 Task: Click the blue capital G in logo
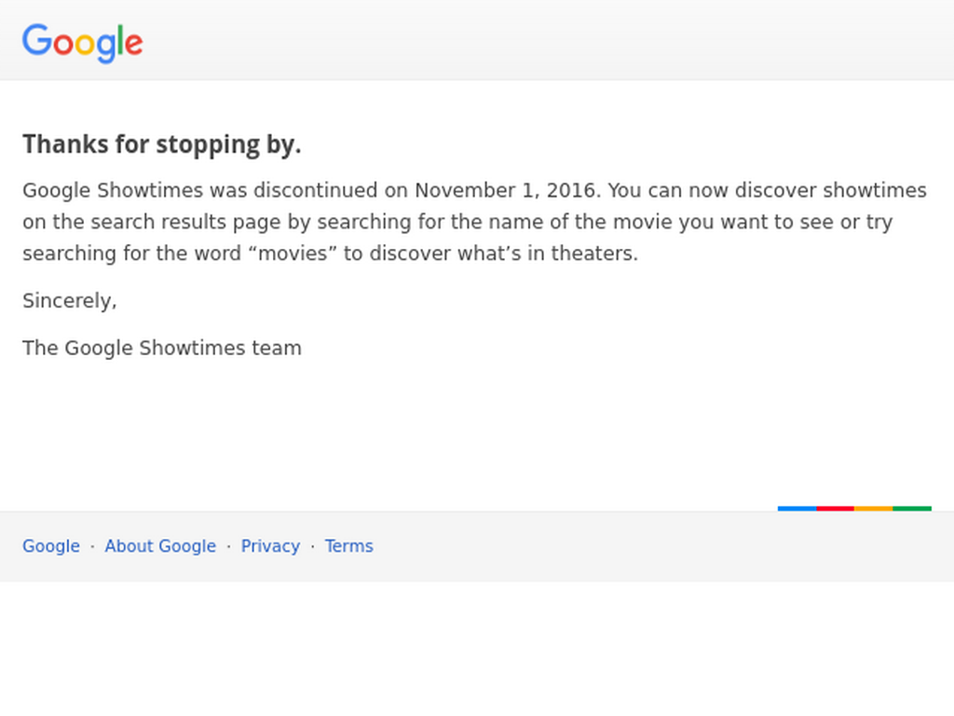click(37, 40)
